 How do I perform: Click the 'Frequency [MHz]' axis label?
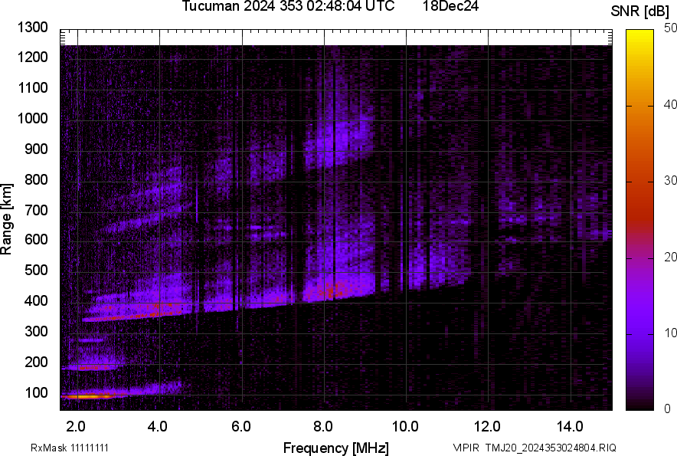coord(336,448)
